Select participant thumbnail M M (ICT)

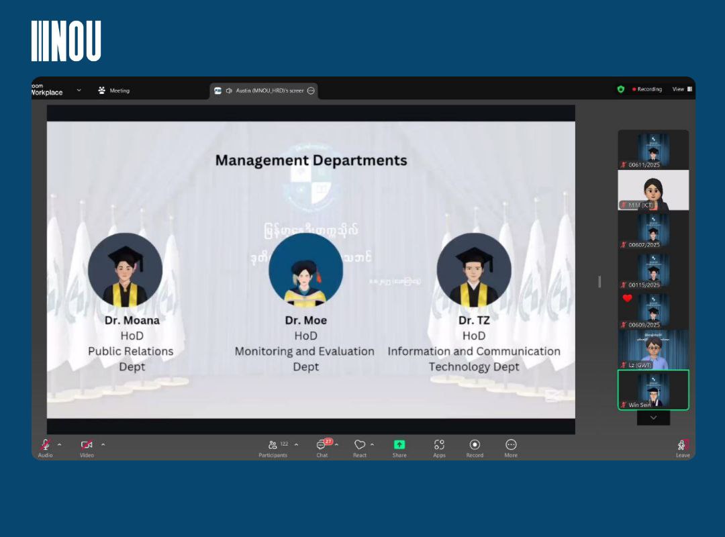(x=653, y=190)
